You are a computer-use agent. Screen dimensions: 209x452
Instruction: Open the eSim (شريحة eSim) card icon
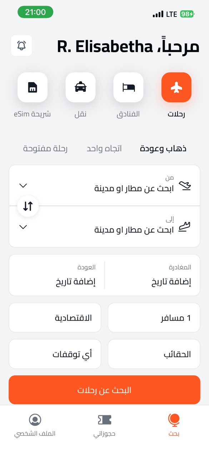click(x=33, y=87)
